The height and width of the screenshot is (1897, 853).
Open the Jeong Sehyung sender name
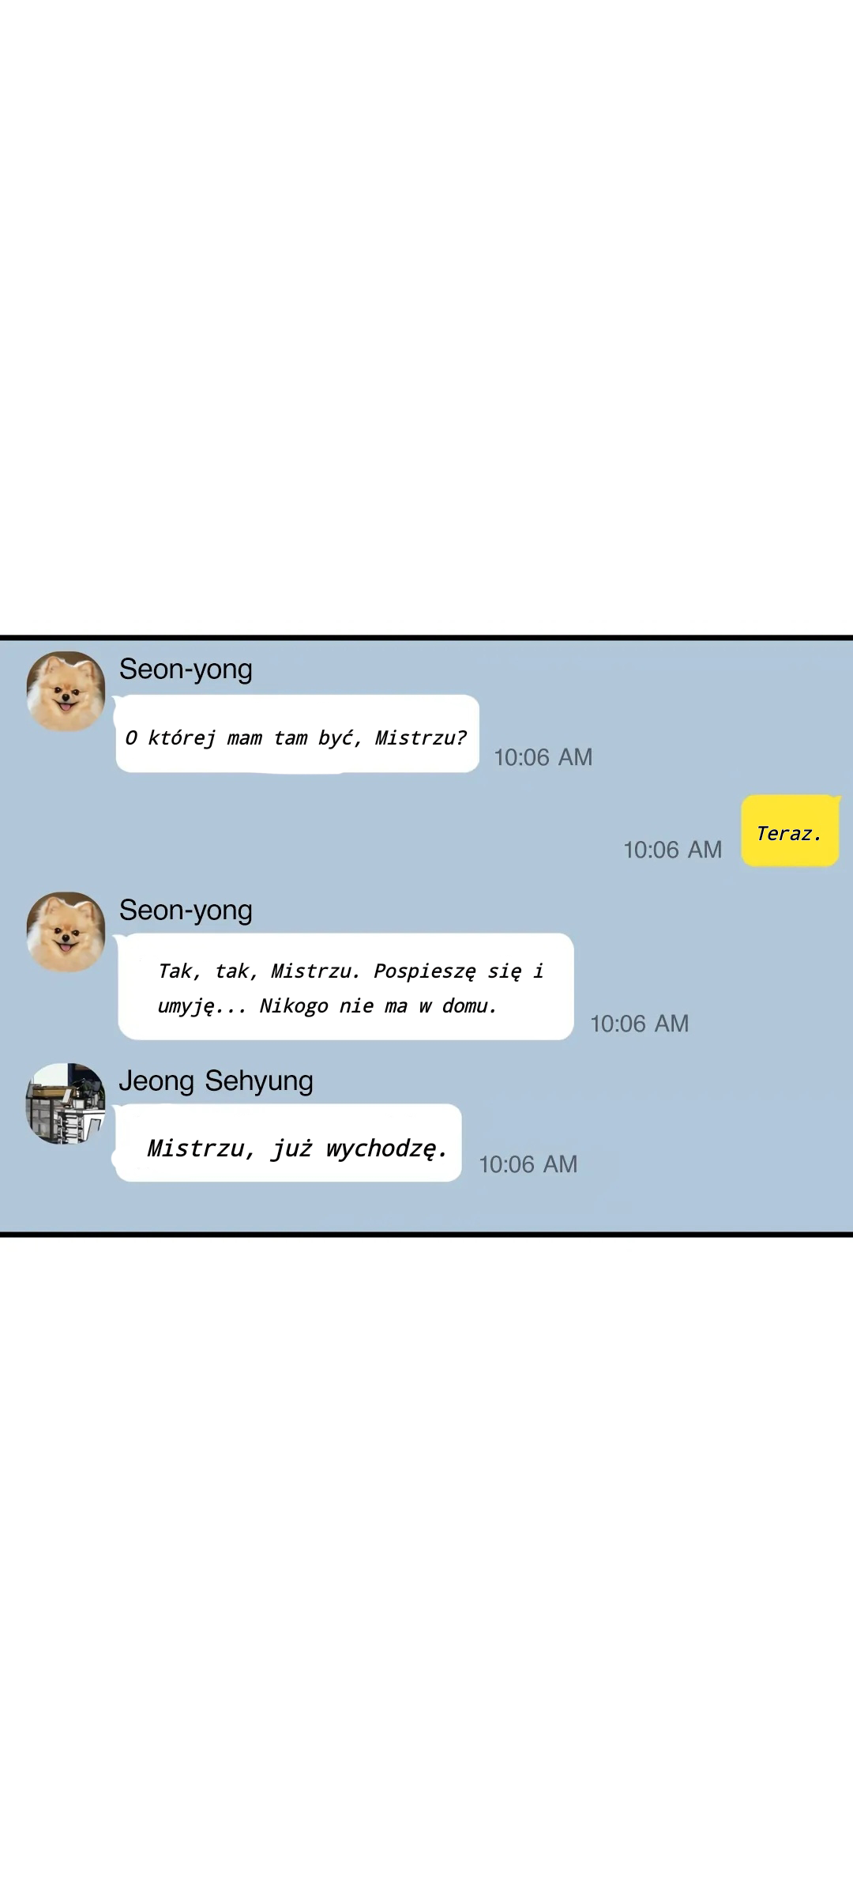point(216,1080)
